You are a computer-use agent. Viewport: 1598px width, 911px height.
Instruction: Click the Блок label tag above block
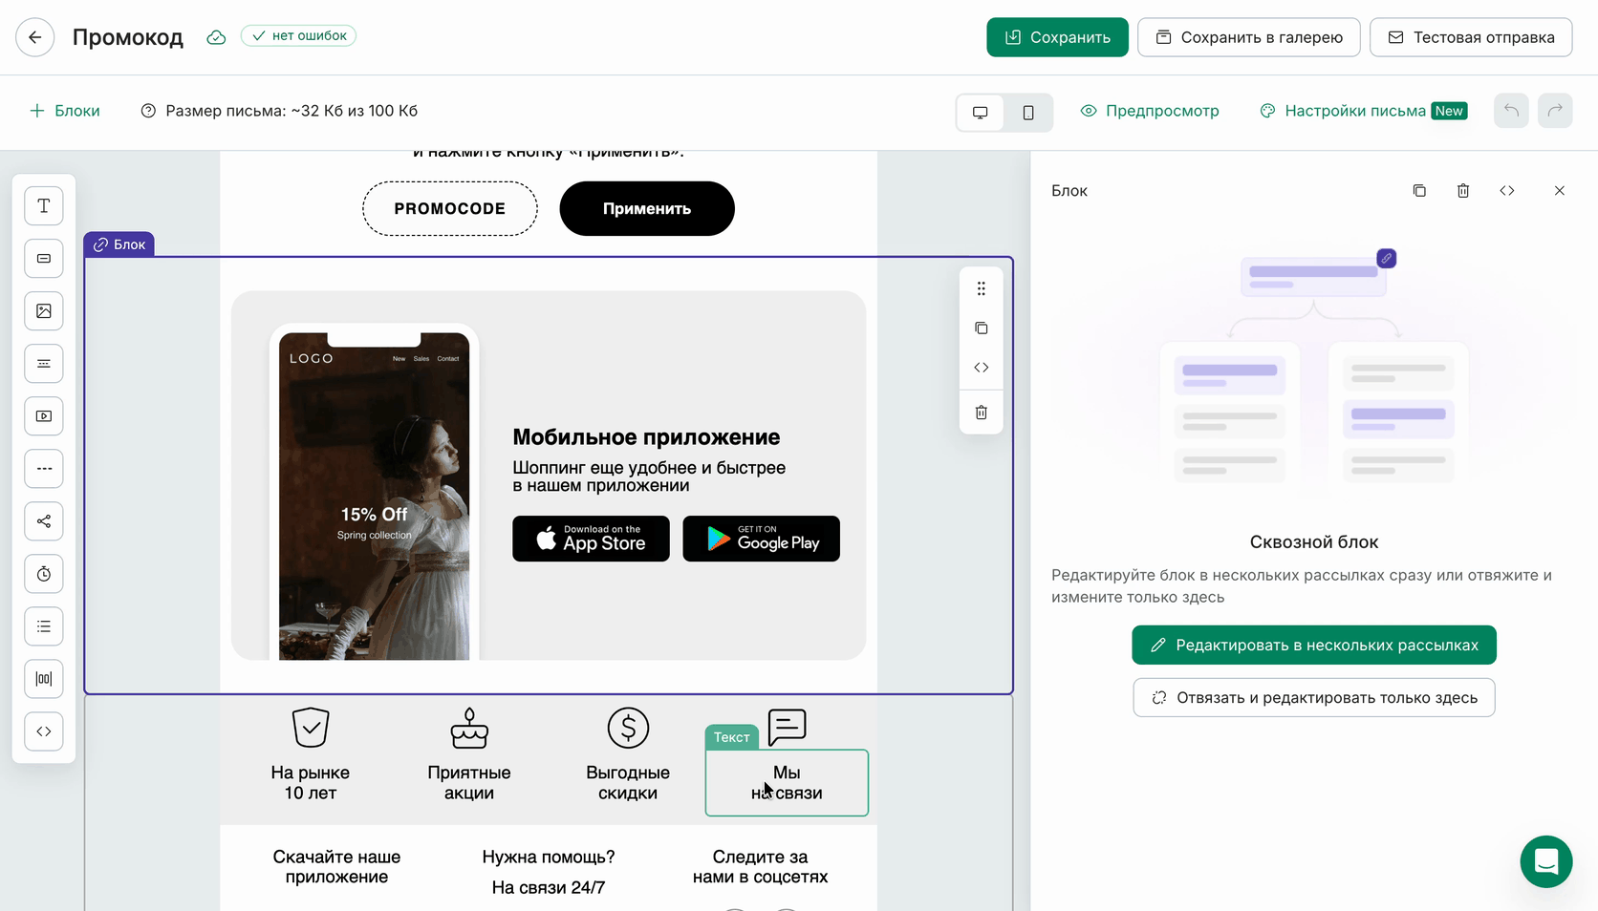click(x=119, y=244)
